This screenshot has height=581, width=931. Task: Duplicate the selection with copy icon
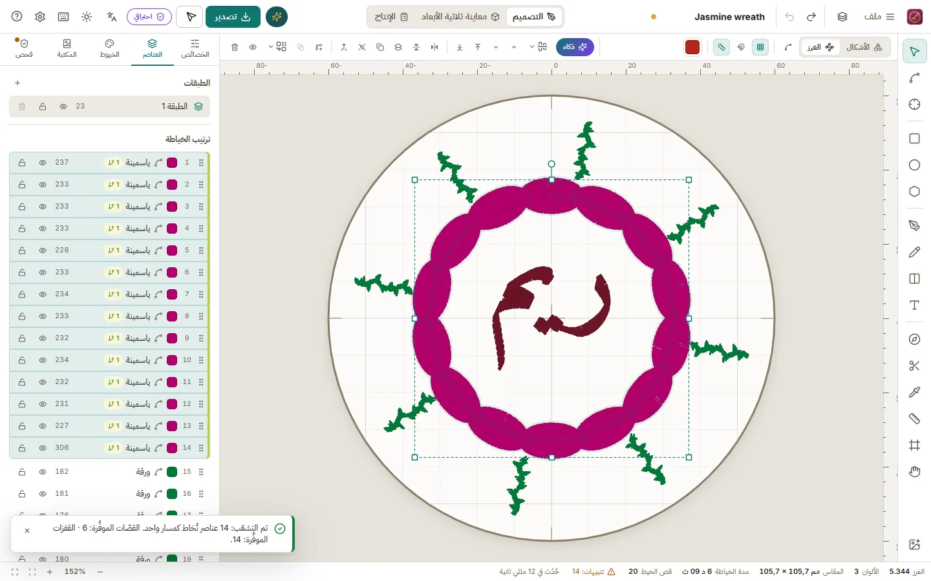[x=380, y=47]
